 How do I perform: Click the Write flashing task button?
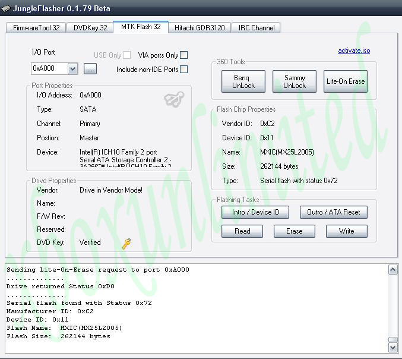pyautogui.click(x=347, y=231)
